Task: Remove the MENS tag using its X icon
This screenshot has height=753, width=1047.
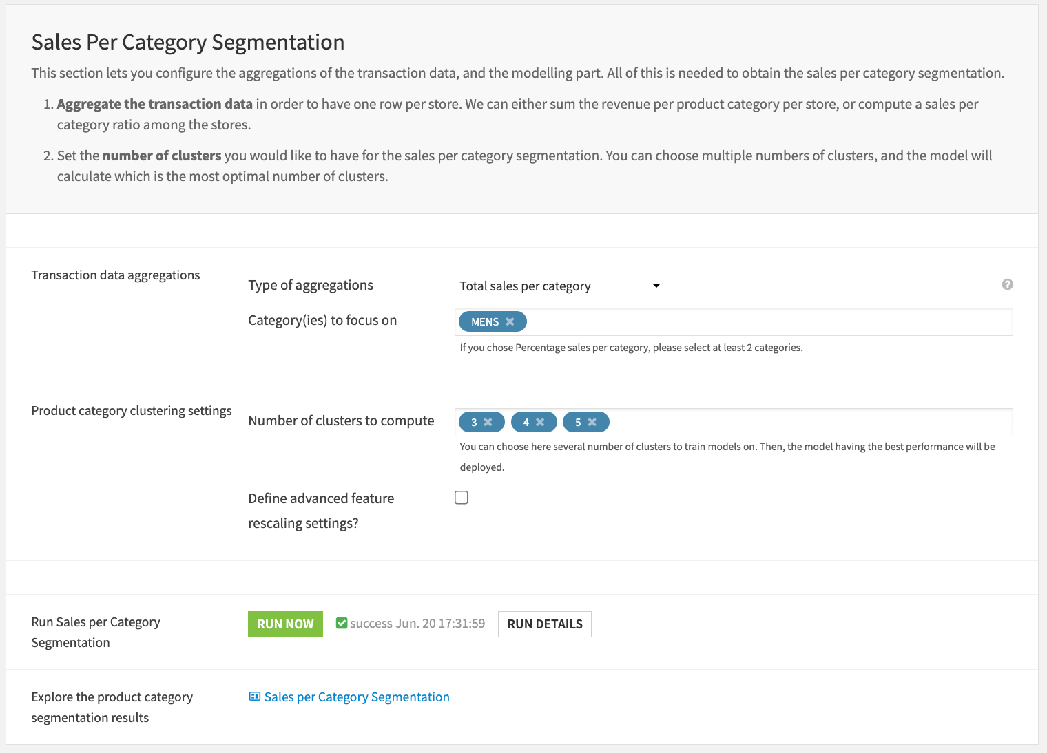Action: point(510,321)
